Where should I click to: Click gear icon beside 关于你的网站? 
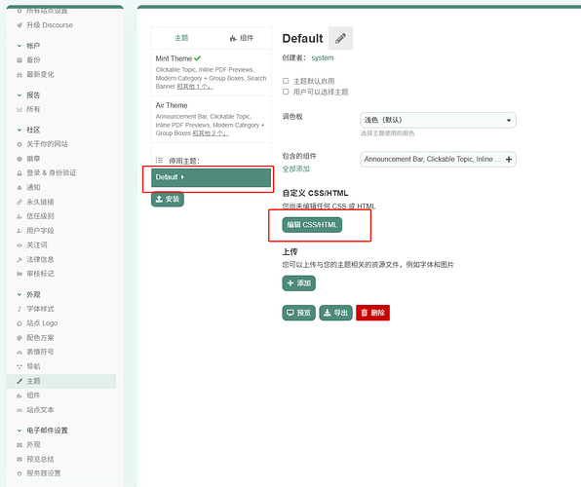coord(19,144)
